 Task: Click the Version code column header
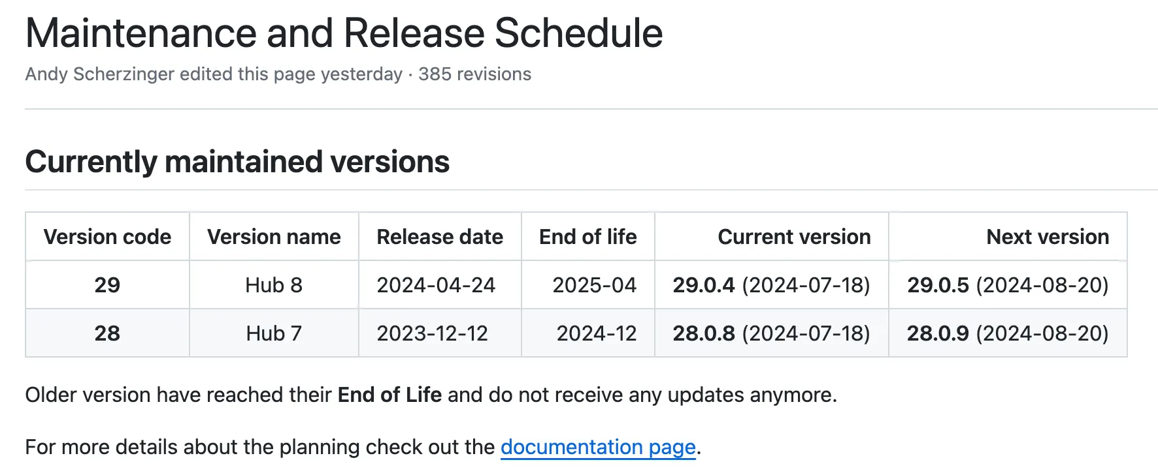point(107,237)
